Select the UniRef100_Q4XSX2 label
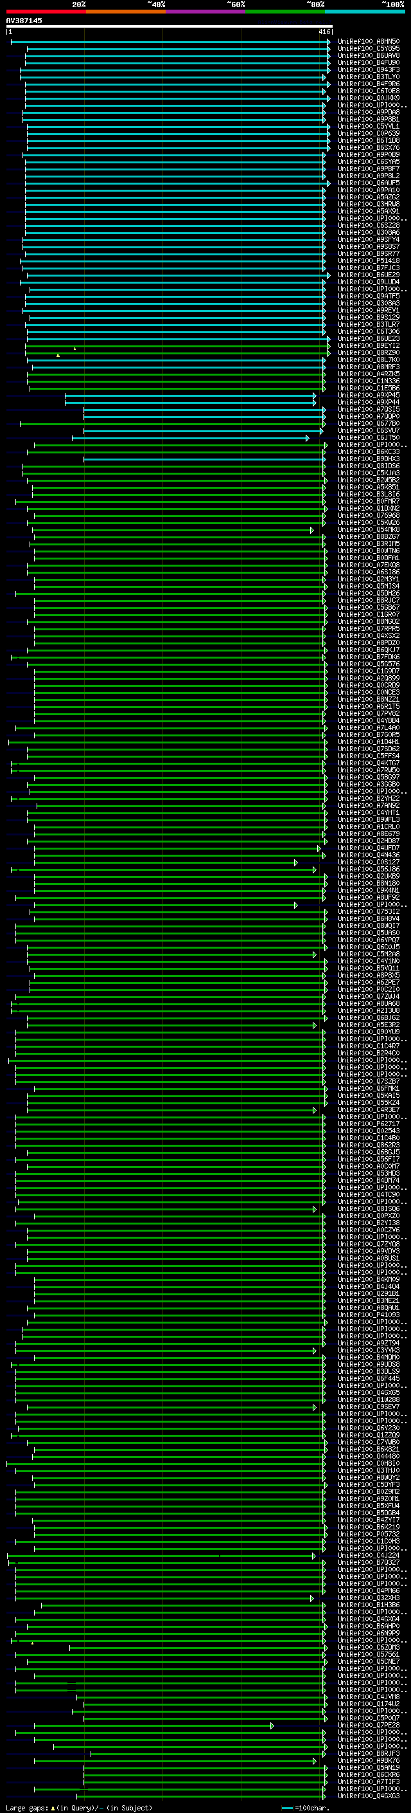This screenshot has width=411, height=1813. [369, 635]
